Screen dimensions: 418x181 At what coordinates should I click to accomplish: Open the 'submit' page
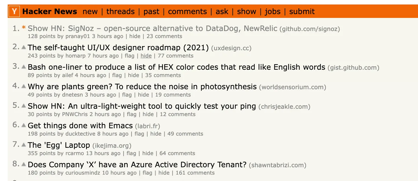(302, 12)
